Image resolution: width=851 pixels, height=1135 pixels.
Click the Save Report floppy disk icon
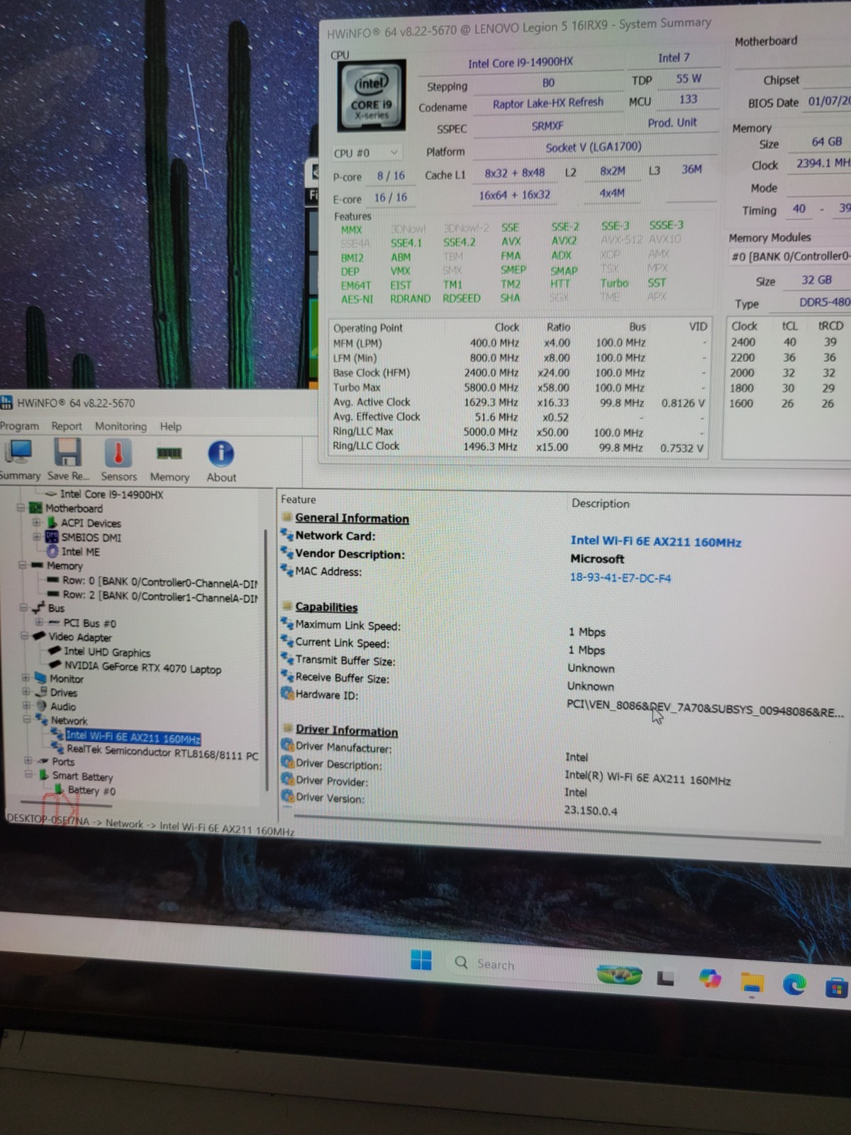coord(67,453)
